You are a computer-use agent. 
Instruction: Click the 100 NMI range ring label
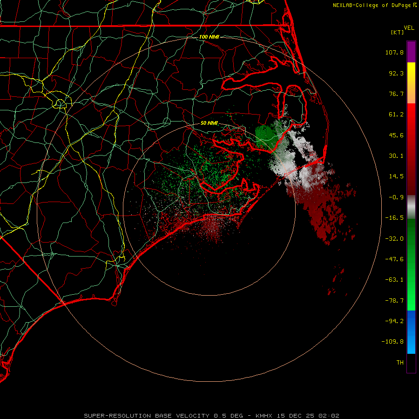[209, 37]
